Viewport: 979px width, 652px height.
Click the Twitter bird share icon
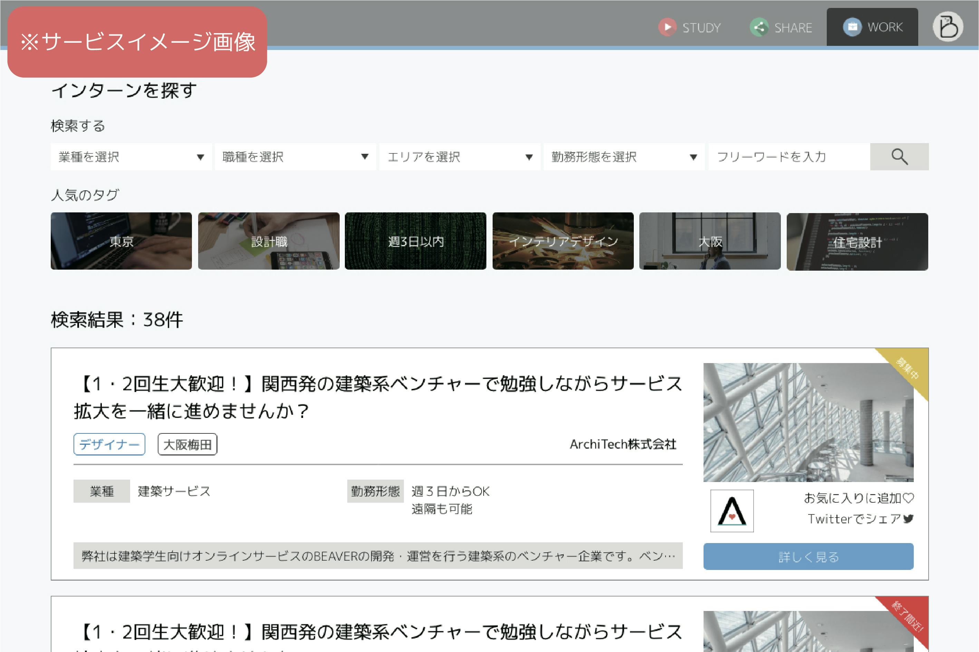(x=908, y=519)
